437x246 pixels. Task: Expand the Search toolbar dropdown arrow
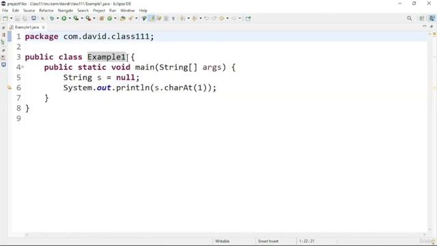tap(137, 18)
